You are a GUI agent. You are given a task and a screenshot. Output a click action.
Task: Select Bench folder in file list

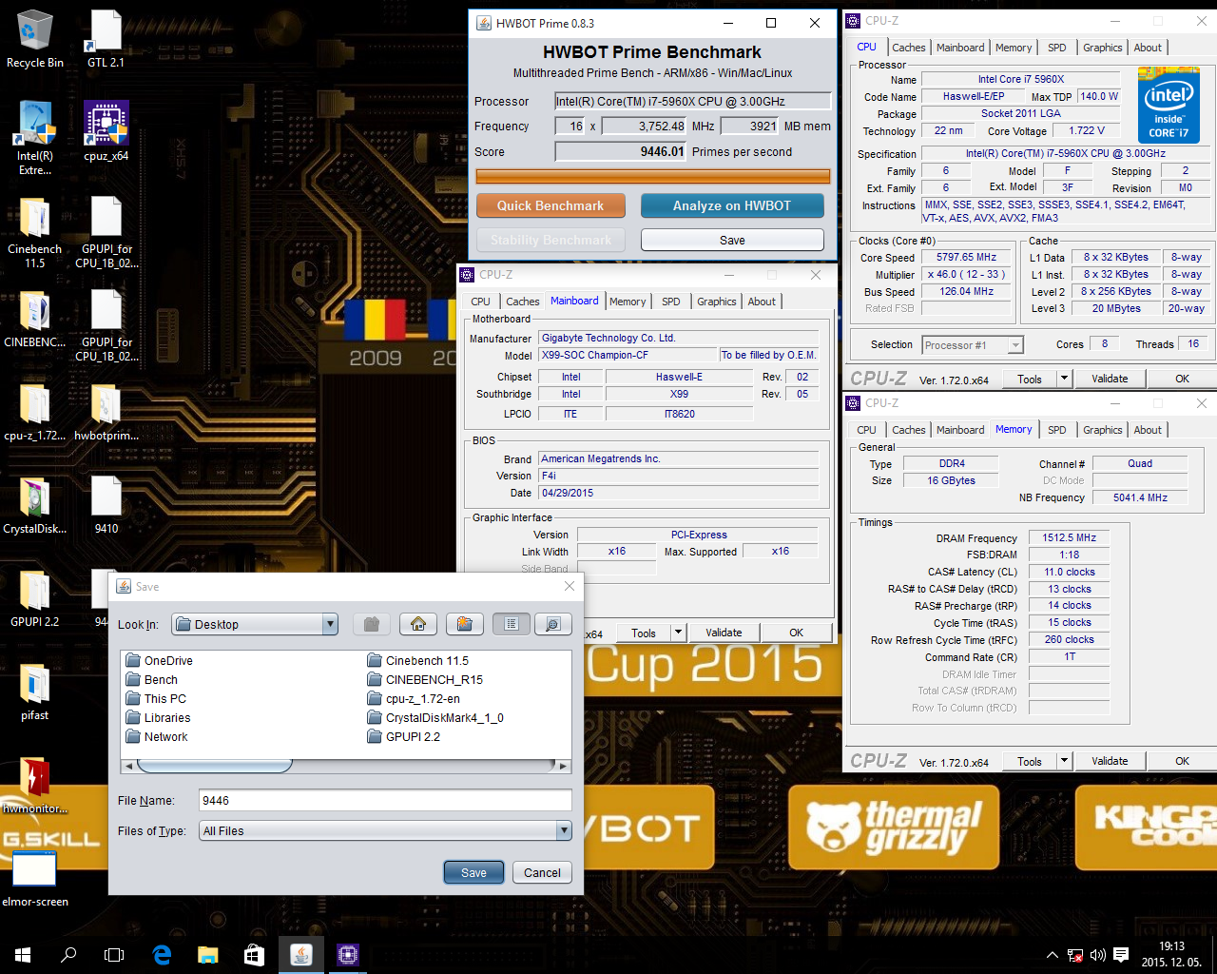(x=152, y=679)
